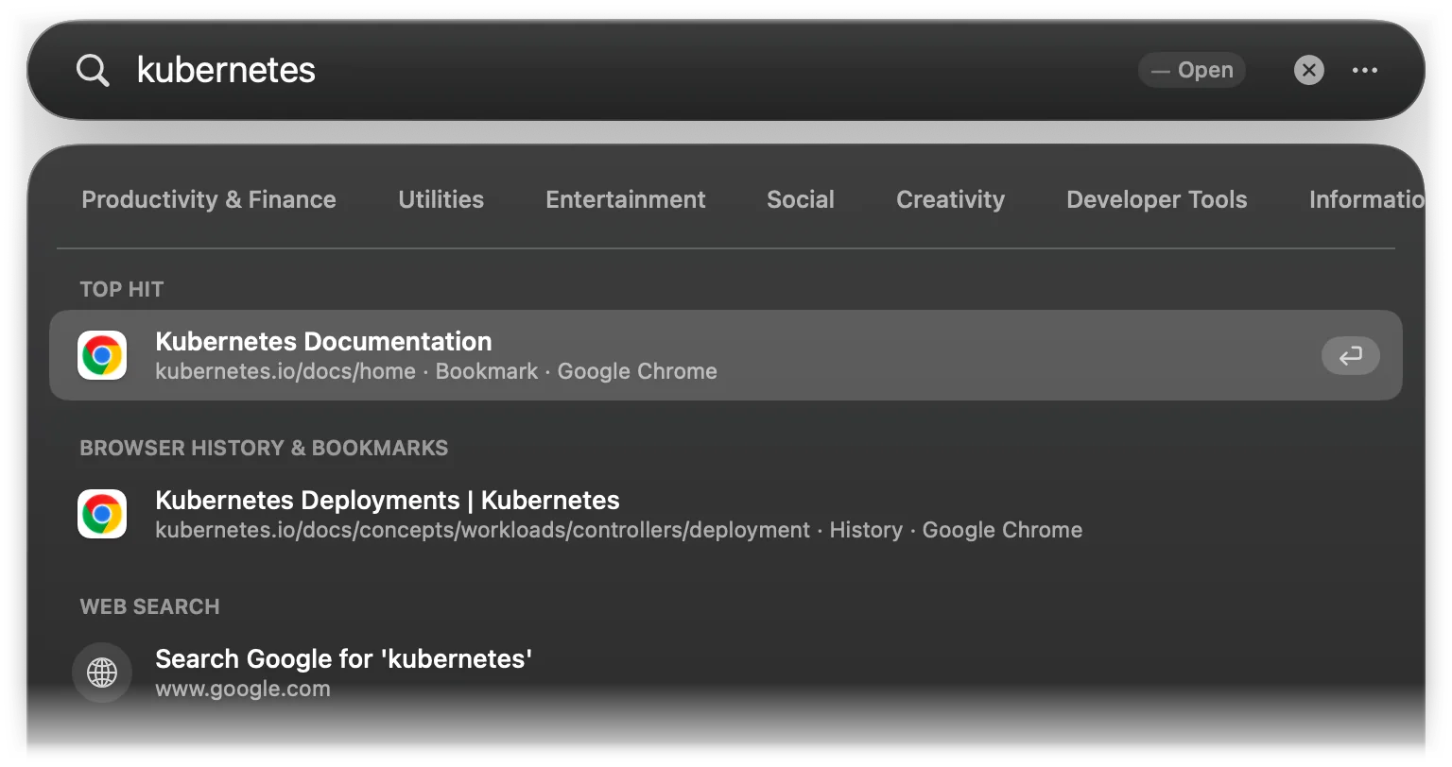1452x767 pixels.
Task: Click the deployment URL History subtitle
Action: point(618,530)
